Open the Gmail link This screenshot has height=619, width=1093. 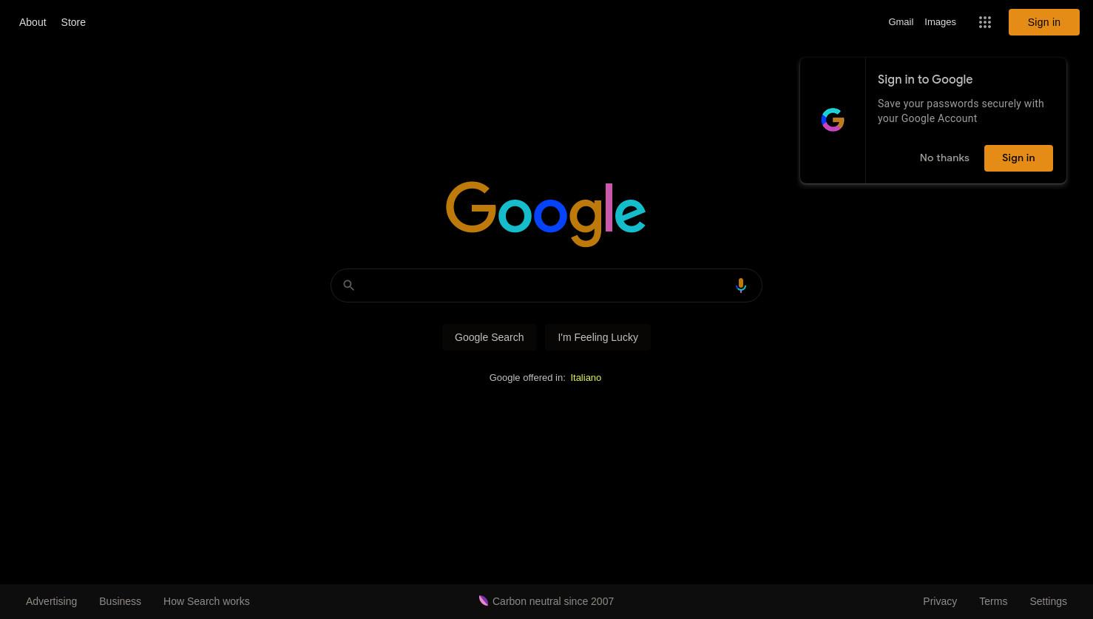[901, 22]
